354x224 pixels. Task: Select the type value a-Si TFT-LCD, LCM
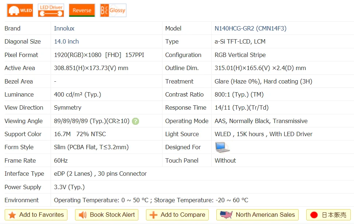(240, 41)
